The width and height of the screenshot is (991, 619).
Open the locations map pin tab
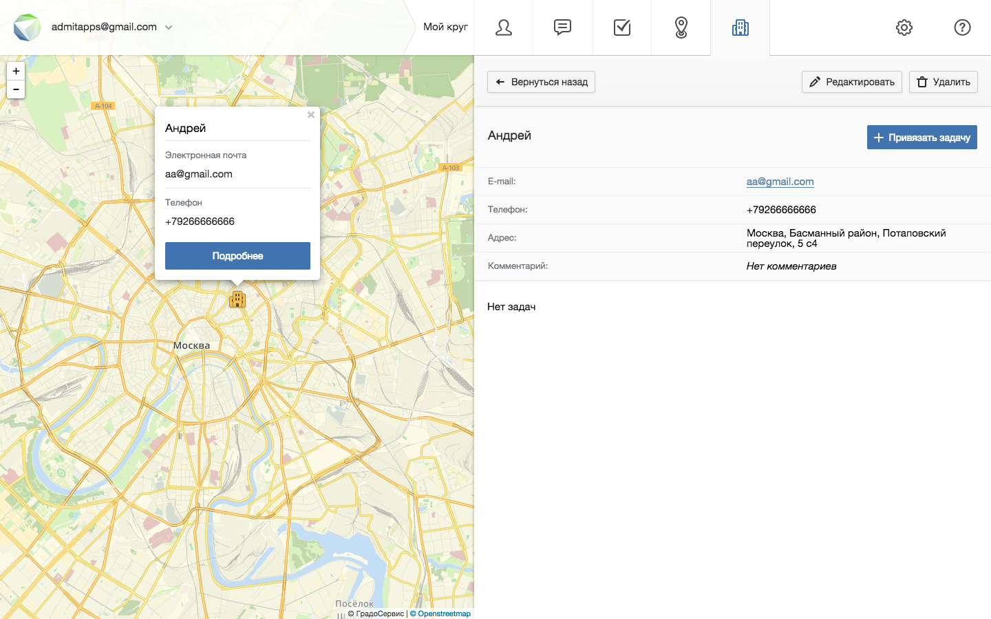pyautogui.click(x=681, y=28)
